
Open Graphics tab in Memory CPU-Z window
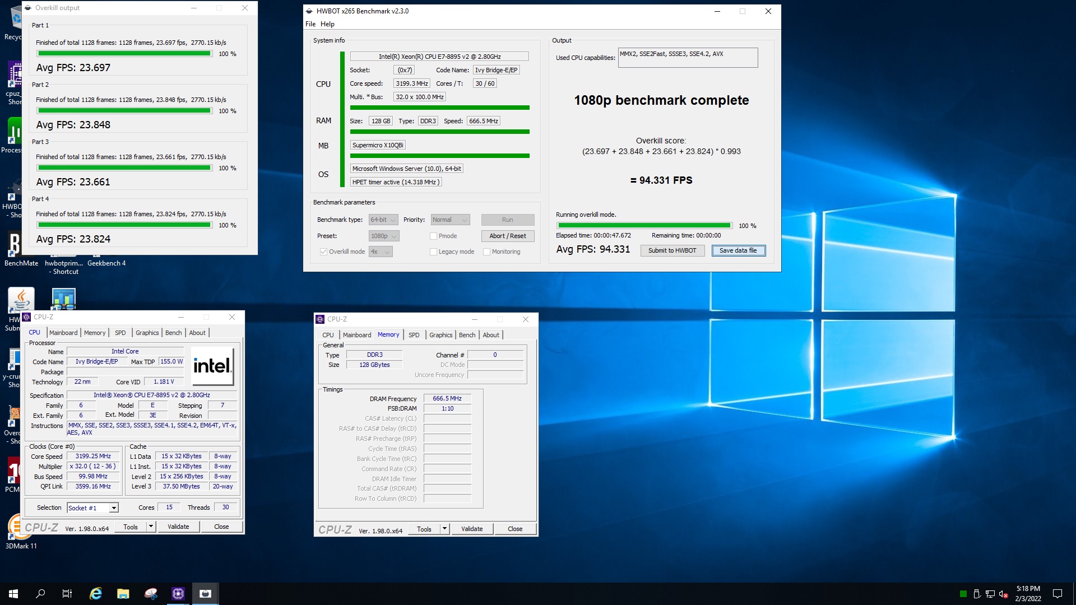point(440,335)
